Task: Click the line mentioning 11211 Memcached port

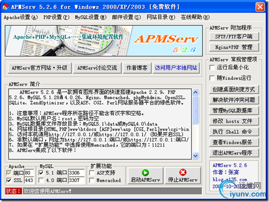Action: click(x=87, y=145)
